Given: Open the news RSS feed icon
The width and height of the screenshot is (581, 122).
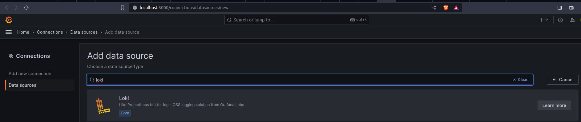Looking at the screenshot, I should [572, 20].
